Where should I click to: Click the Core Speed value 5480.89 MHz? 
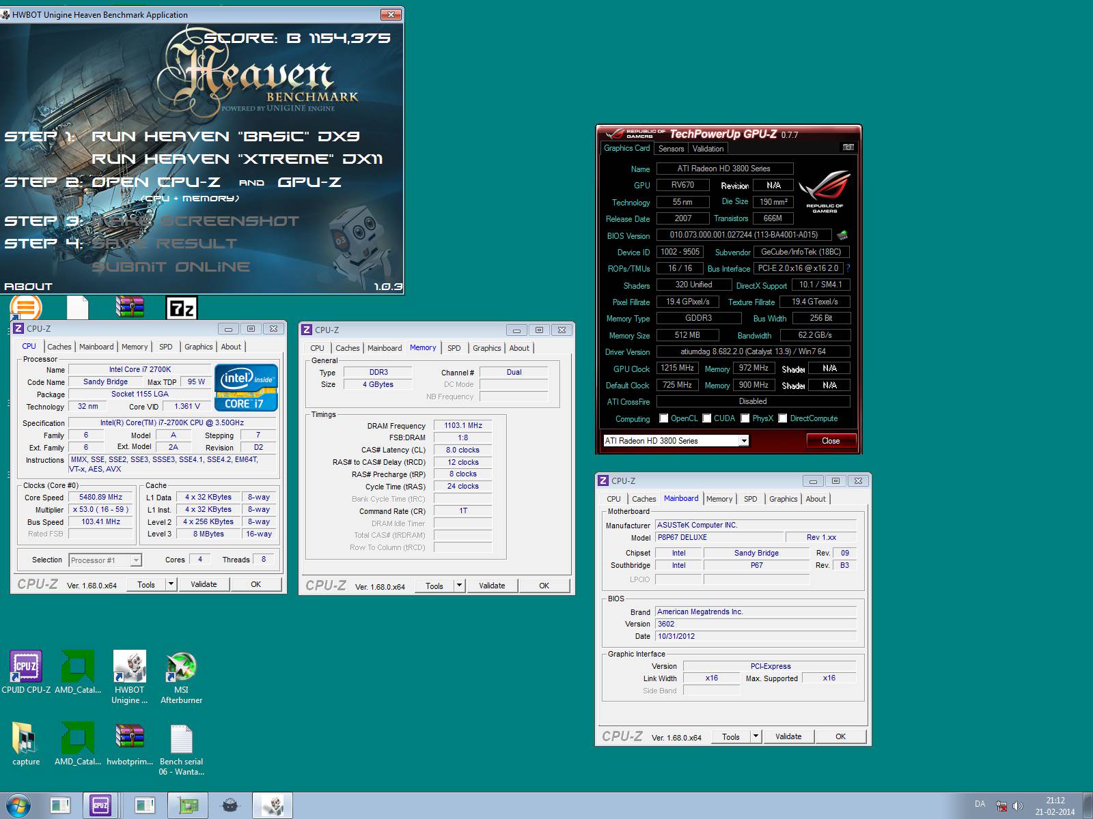tap(100, 498)
